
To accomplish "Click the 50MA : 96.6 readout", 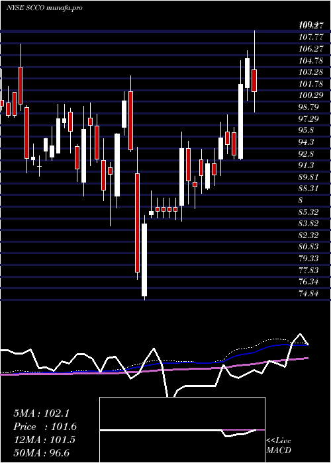I will tap(41, 452).
